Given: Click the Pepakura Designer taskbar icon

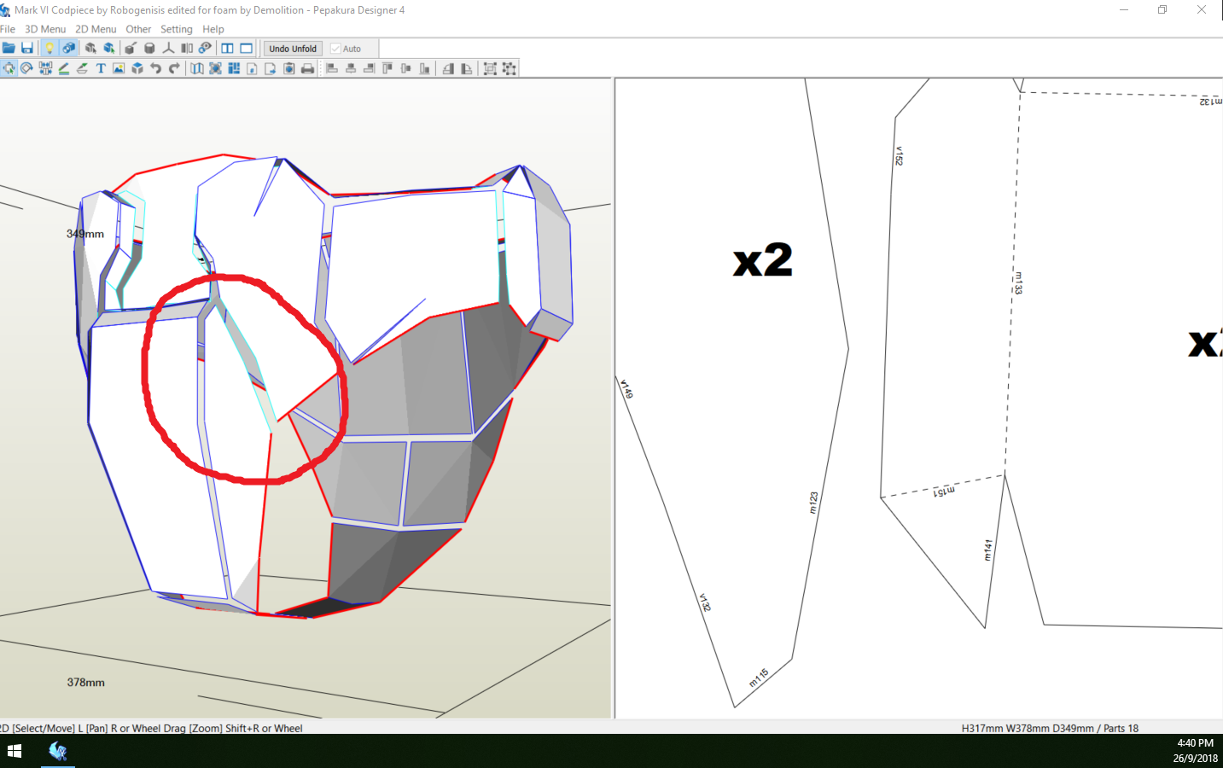Looking at the screenshot, I should pyautogui.click(x=58, y=751).
